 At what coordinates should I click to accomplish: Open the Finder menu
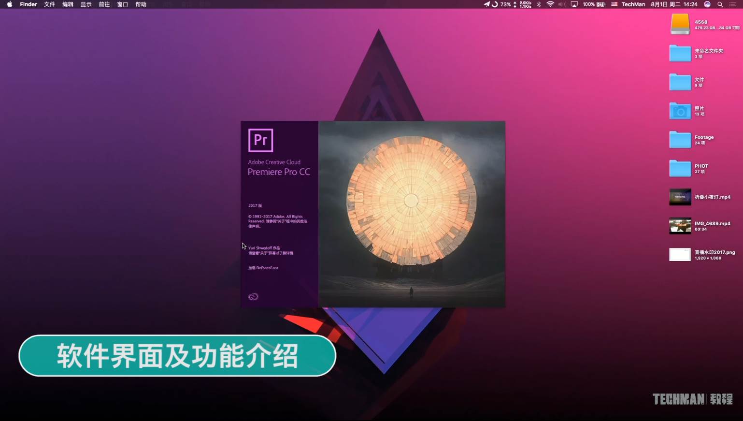tap(29, 4)
